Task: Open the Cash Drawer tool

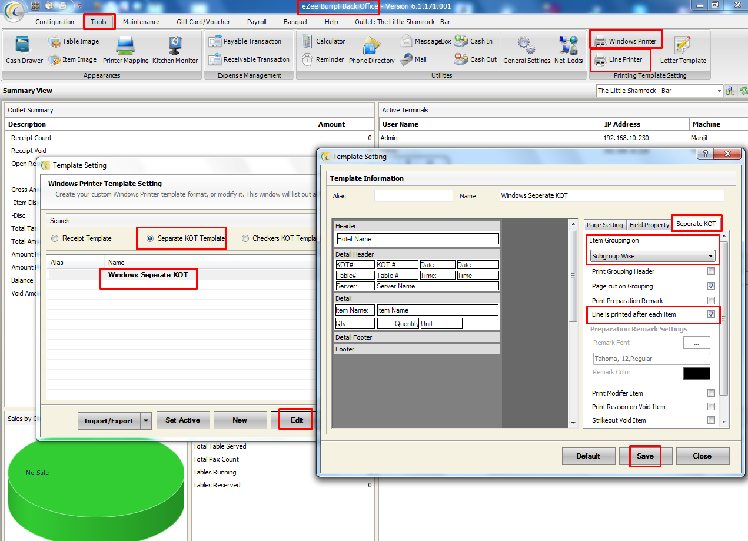Action: [24, 50]
